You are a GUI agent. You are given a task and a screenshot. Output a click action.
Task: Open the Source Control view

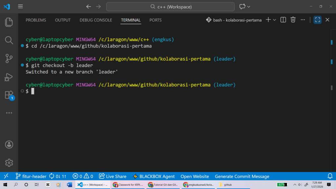[x=9, y=58]
